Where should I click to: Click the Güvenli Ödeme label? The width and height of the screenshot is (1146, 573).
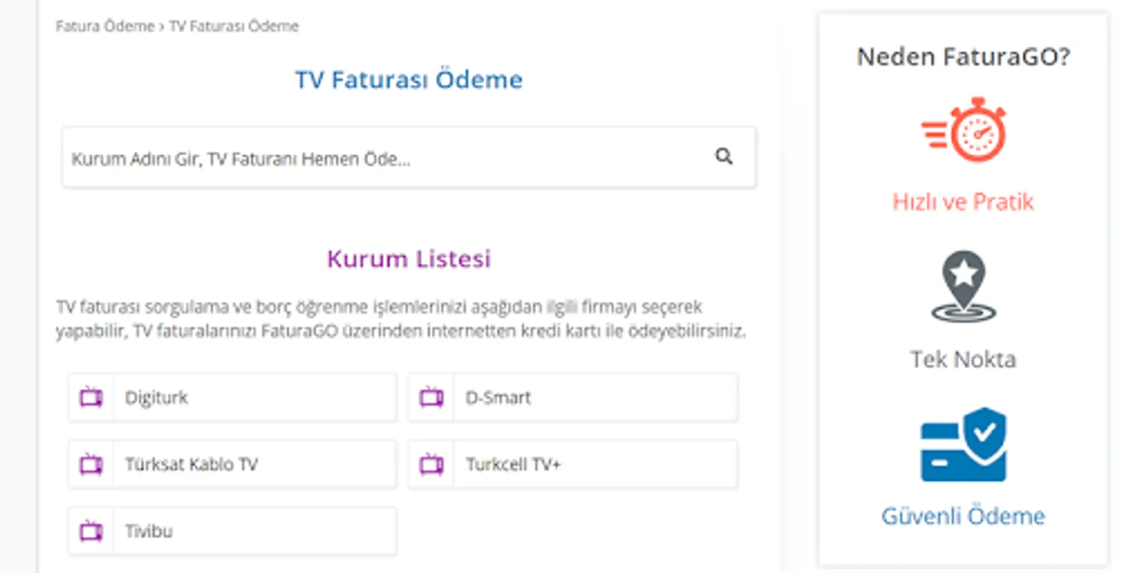tap(963, 516)
